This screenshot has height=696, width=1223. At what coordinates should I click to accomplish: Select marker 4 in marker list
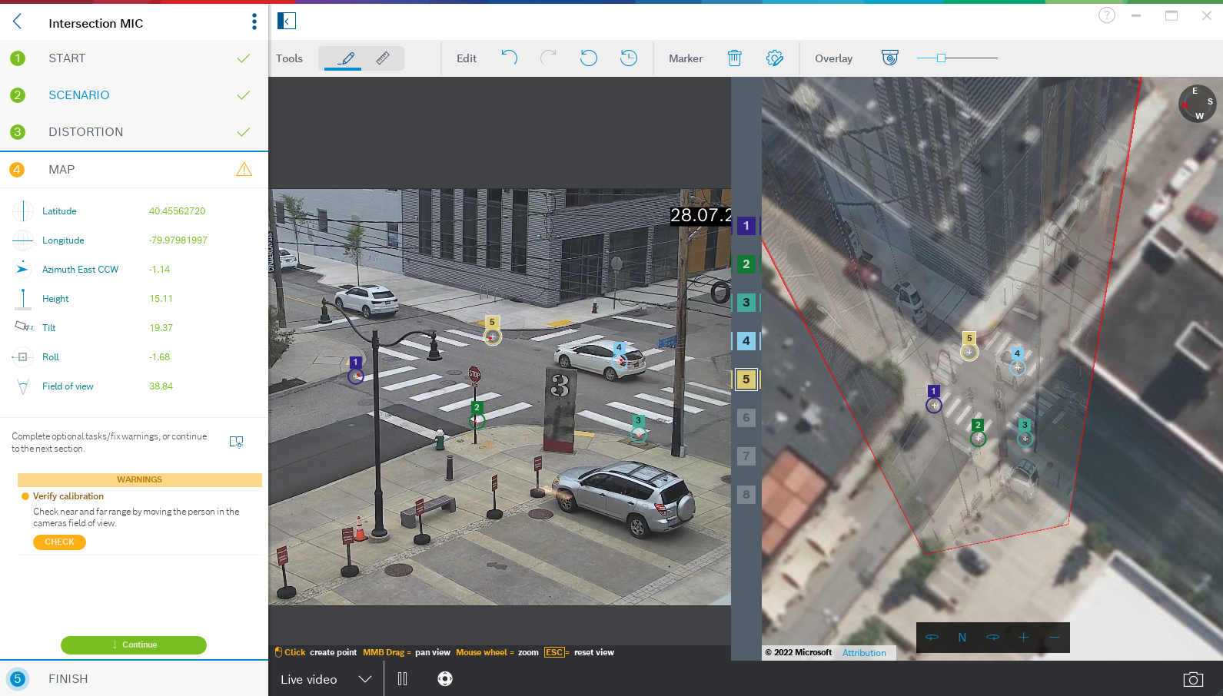[746, 341]
